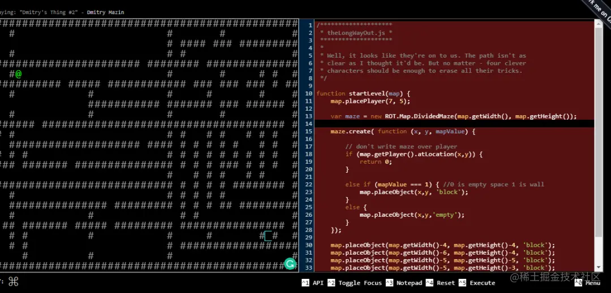Click the ^5 shortcut key badge
The width and height of the screenshot is (611, 293).
463,283
